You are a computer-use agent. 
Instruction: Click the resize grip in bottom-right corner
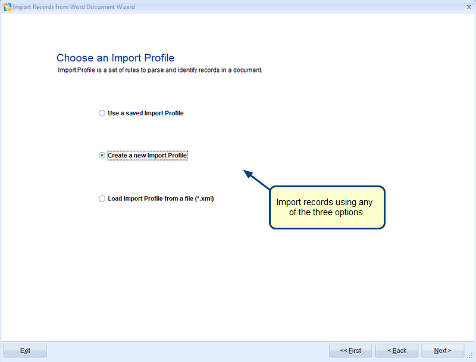click(x=470, y=355)
